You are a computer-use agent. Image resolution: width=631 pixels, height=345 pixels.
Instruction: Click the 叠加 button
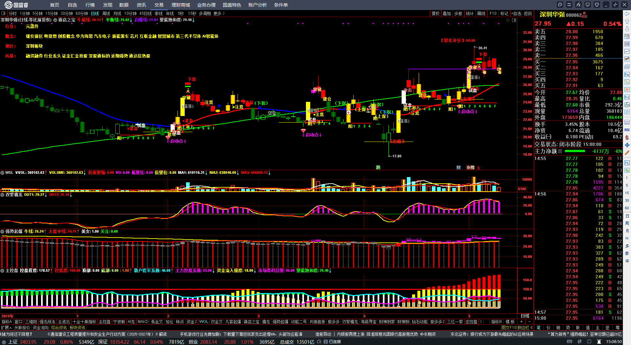click(x=447, y=13)
